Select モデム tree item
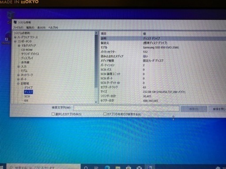226x169 pixels. (x=24, y=71)
